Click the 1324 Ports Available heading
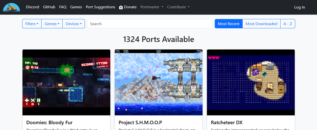317x130 pixels. (x=158, y=39)
